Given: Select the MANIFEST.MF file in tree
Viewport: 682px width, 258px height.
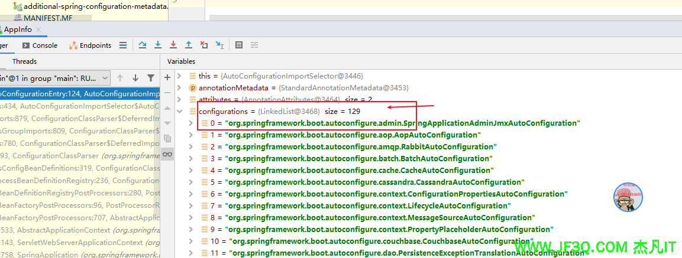Looking at the screenshot, I should [x=48, y=18].
